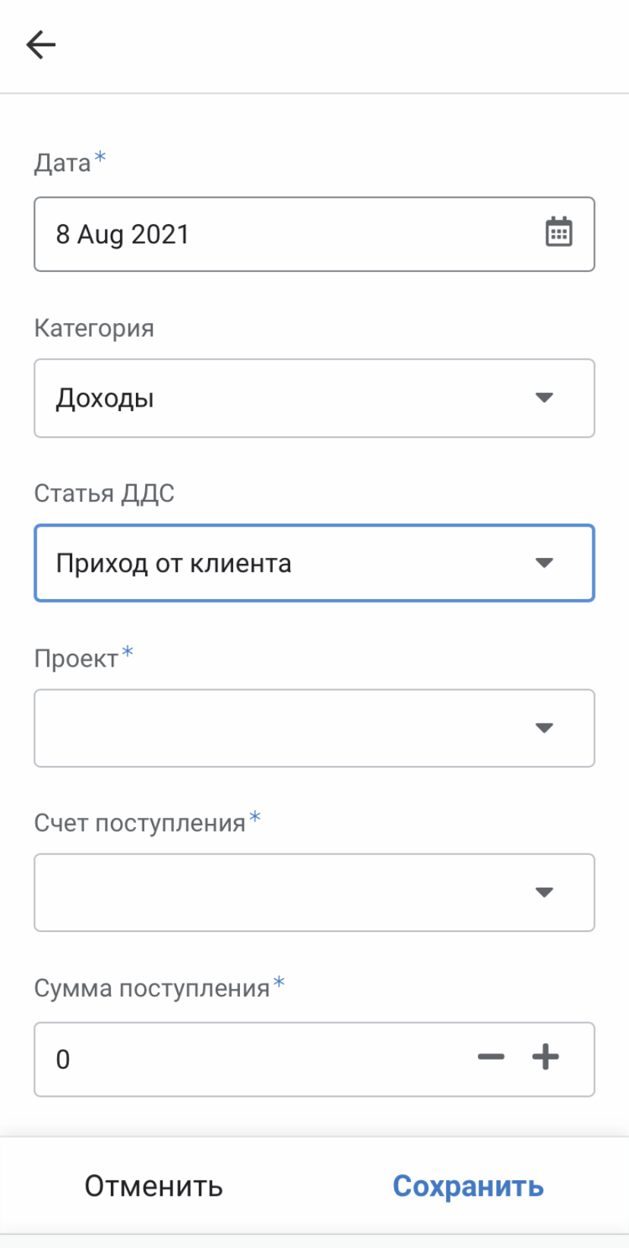The width and height of the screenshot is (629, 1248).
Task: Select the Приход от клиента value
Action: coord(173,563)
